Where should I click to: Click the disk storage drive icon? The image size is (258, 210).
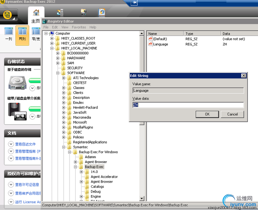(x=18, y=83)
